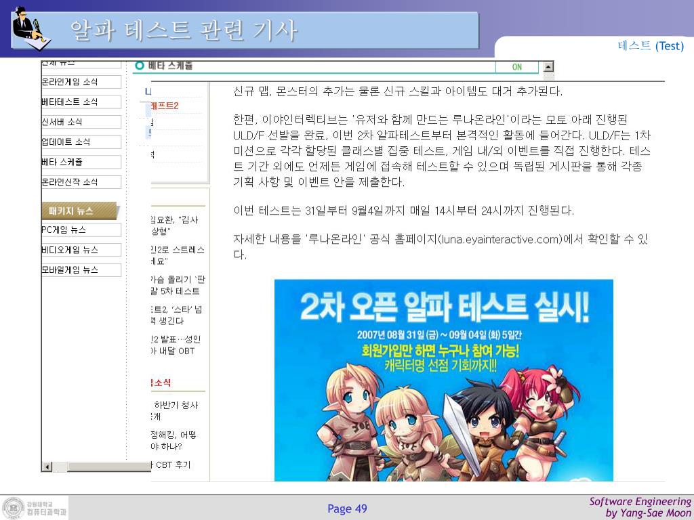The width and height of the screenshot is (694, 520).
Task: Click the 스트레스 news headline
Action: pos(178,255)
